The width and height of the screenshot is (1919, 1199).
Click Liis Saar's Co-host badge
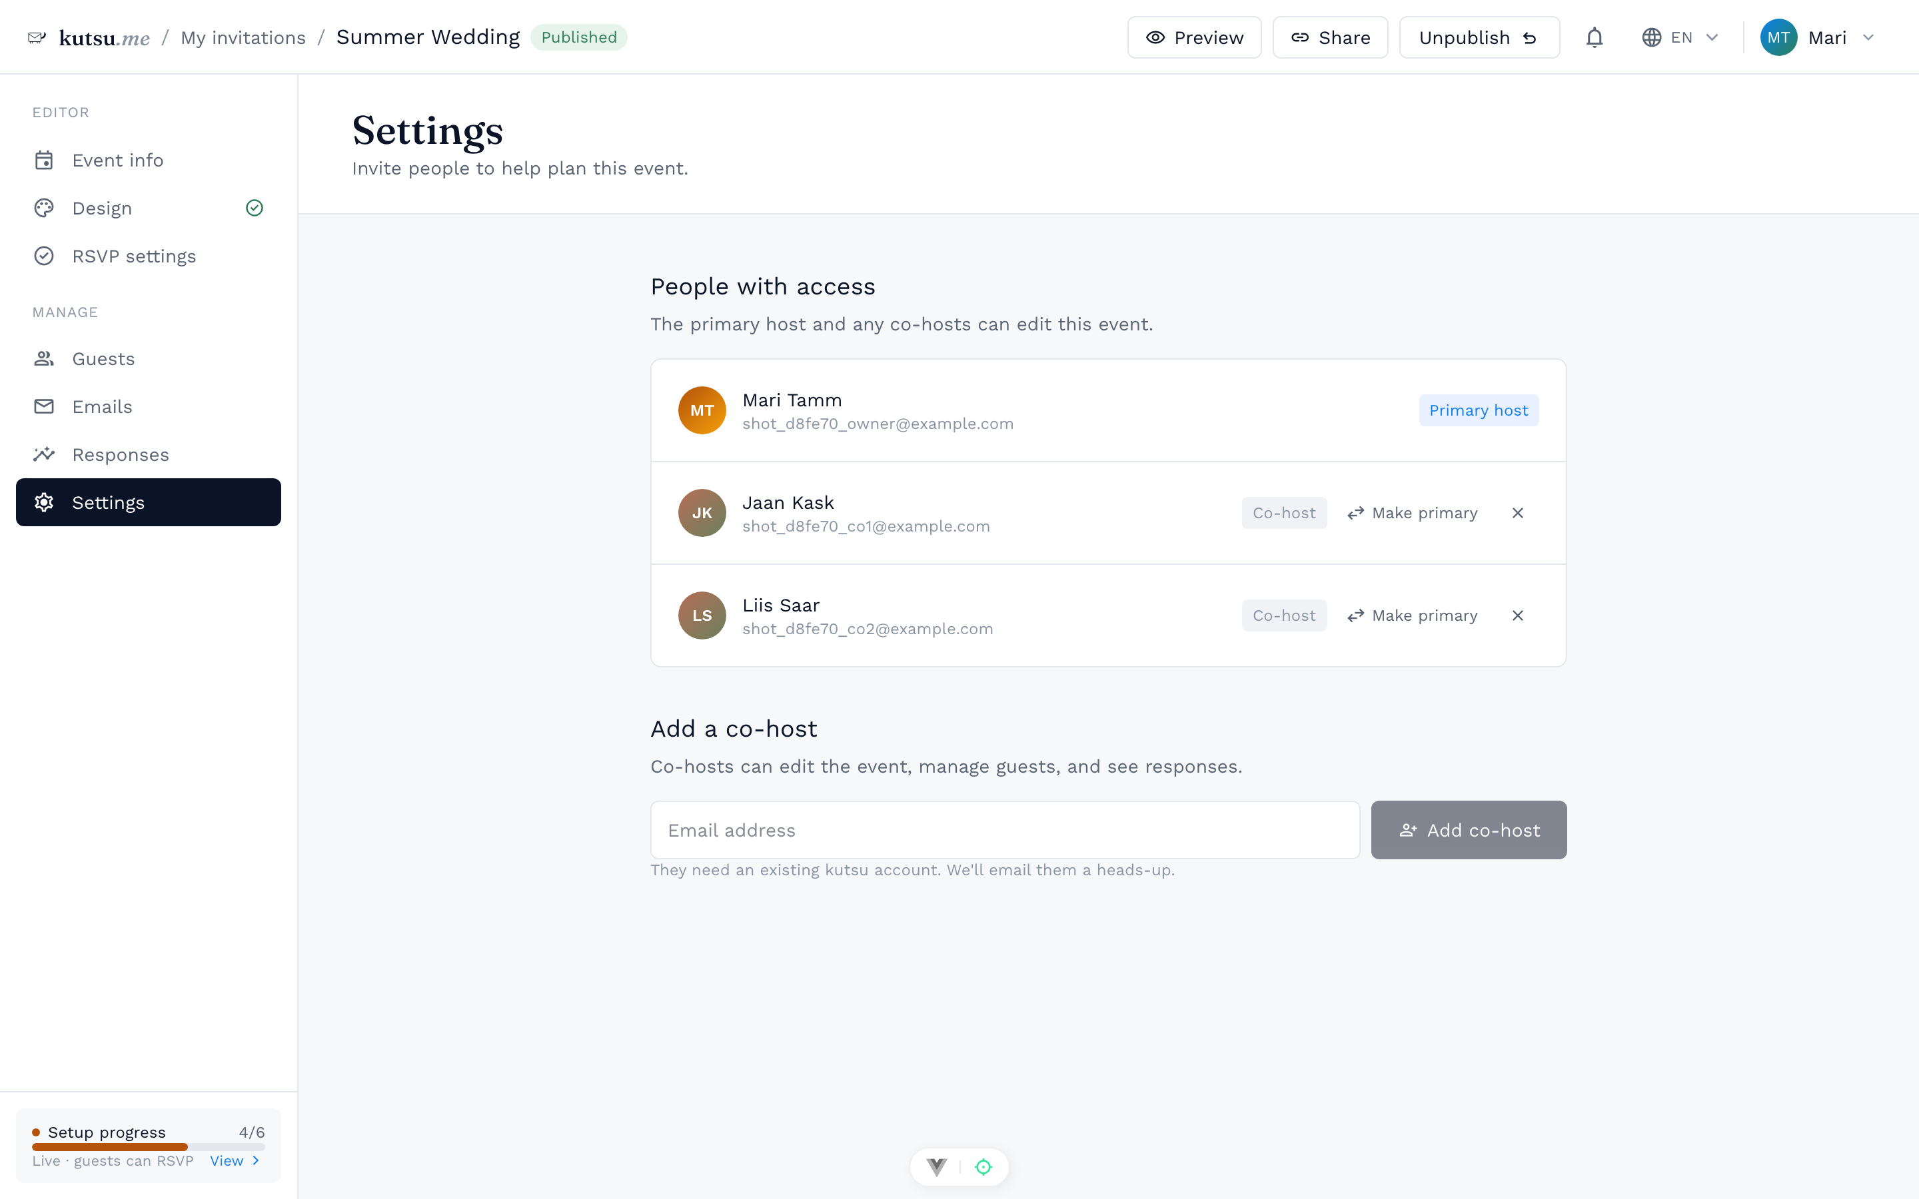pos(1284,615)
